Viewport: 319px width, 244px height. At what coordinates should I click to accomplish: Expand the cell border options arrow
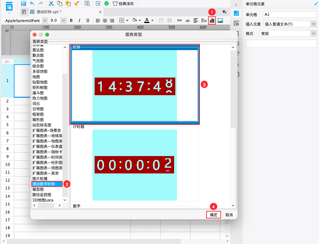(x=127, y=20)
